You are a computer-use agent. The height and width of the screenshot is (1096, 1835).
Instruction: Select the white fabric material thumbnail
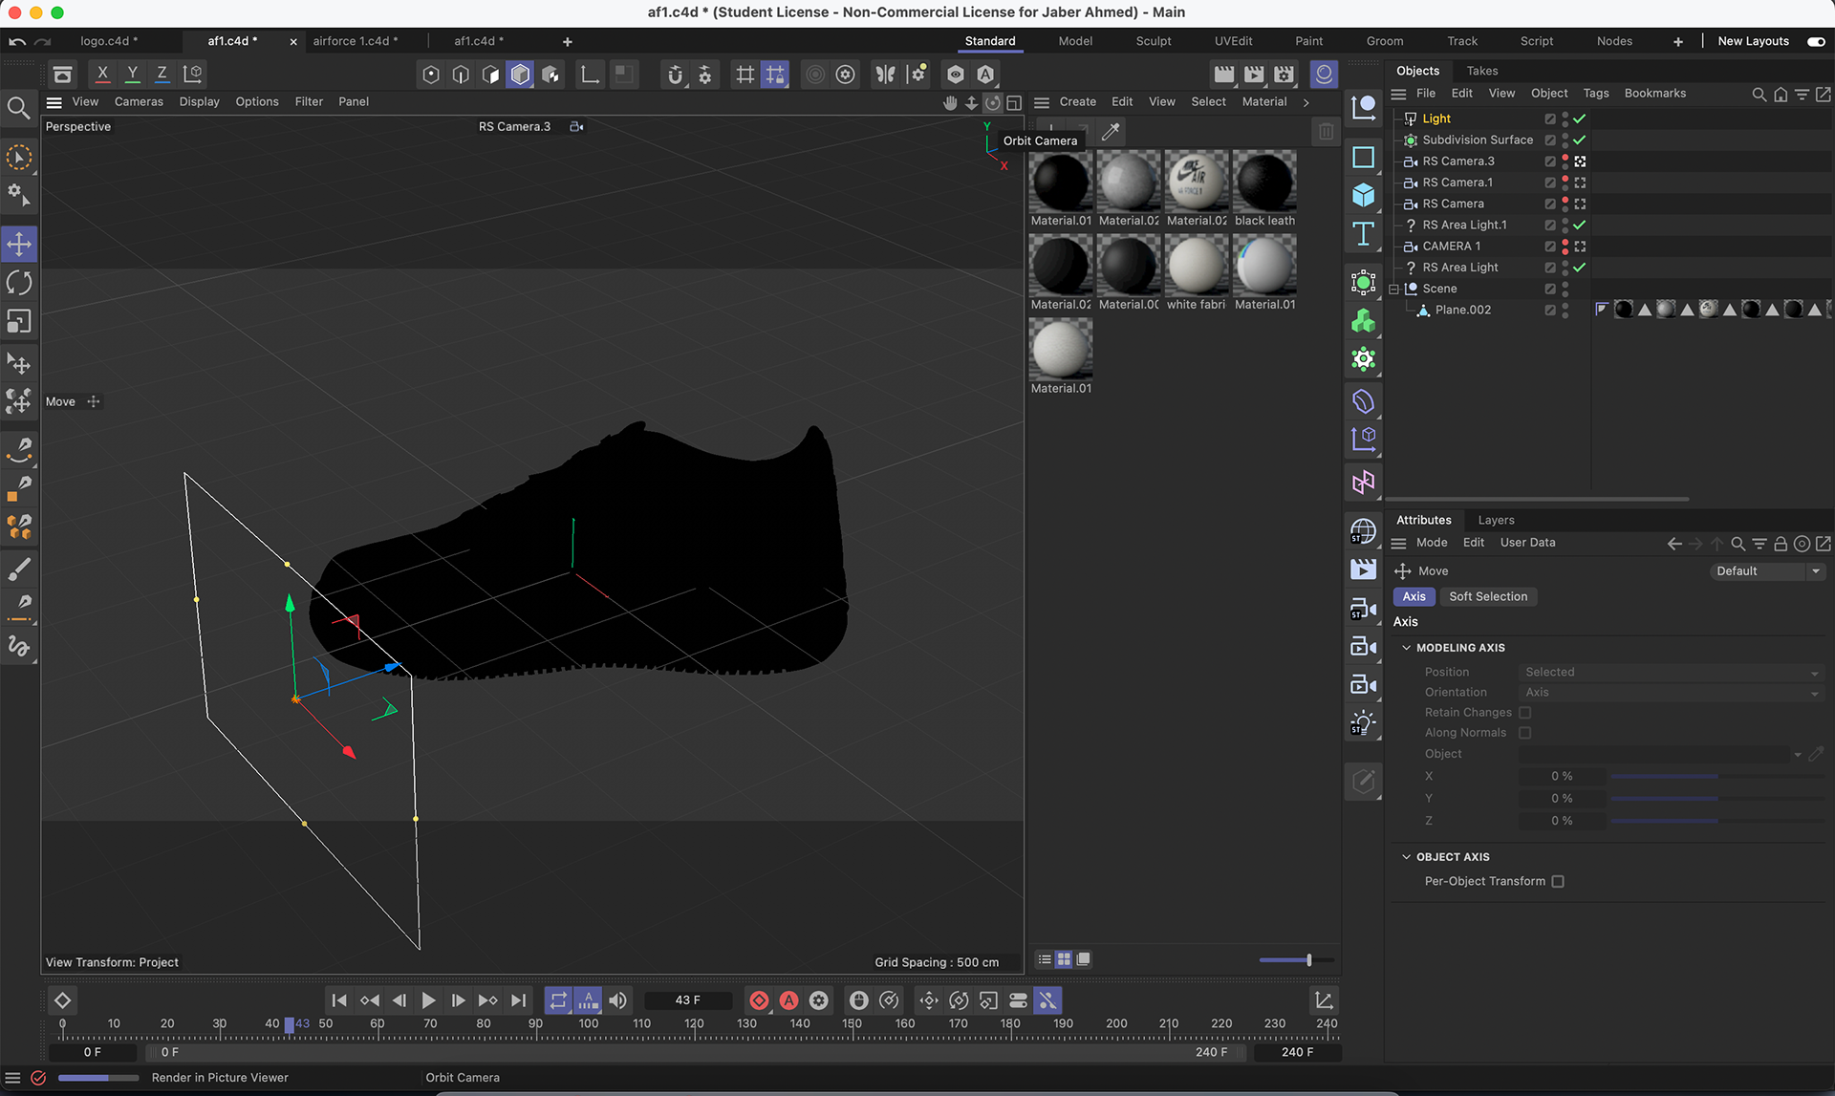(1196, 267)
